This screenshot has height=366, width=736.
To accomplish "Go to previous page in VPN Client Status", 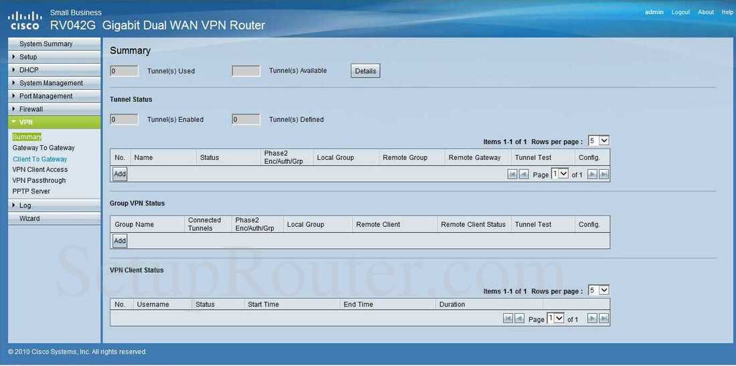I will point(519,318).
